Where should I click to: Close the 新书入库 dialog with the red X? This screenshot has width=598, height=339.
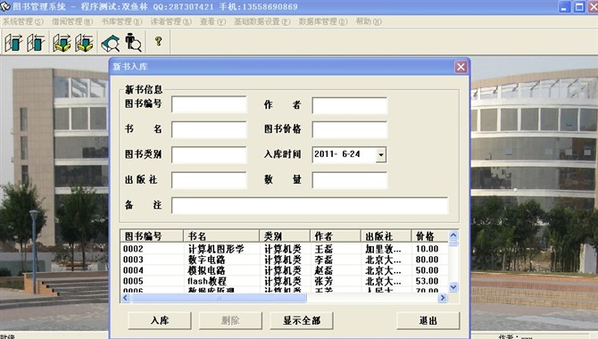pyautogui.click(x=461, y=67)
